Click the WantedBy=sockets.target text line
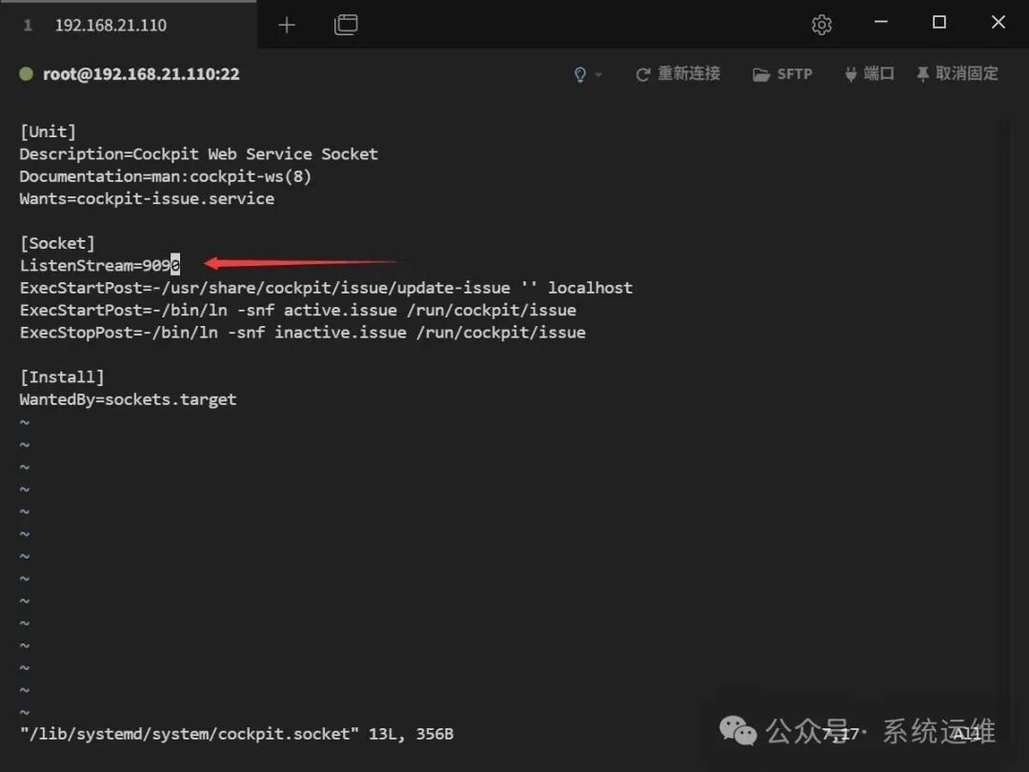This screenshot has height=772, width=1029. (128, 398)
